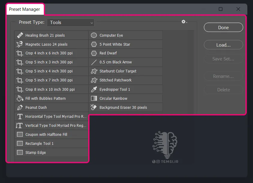Open the Preset Type dropdown
Viewport: 253px width, 183px height.
click(x=71, y=23)
